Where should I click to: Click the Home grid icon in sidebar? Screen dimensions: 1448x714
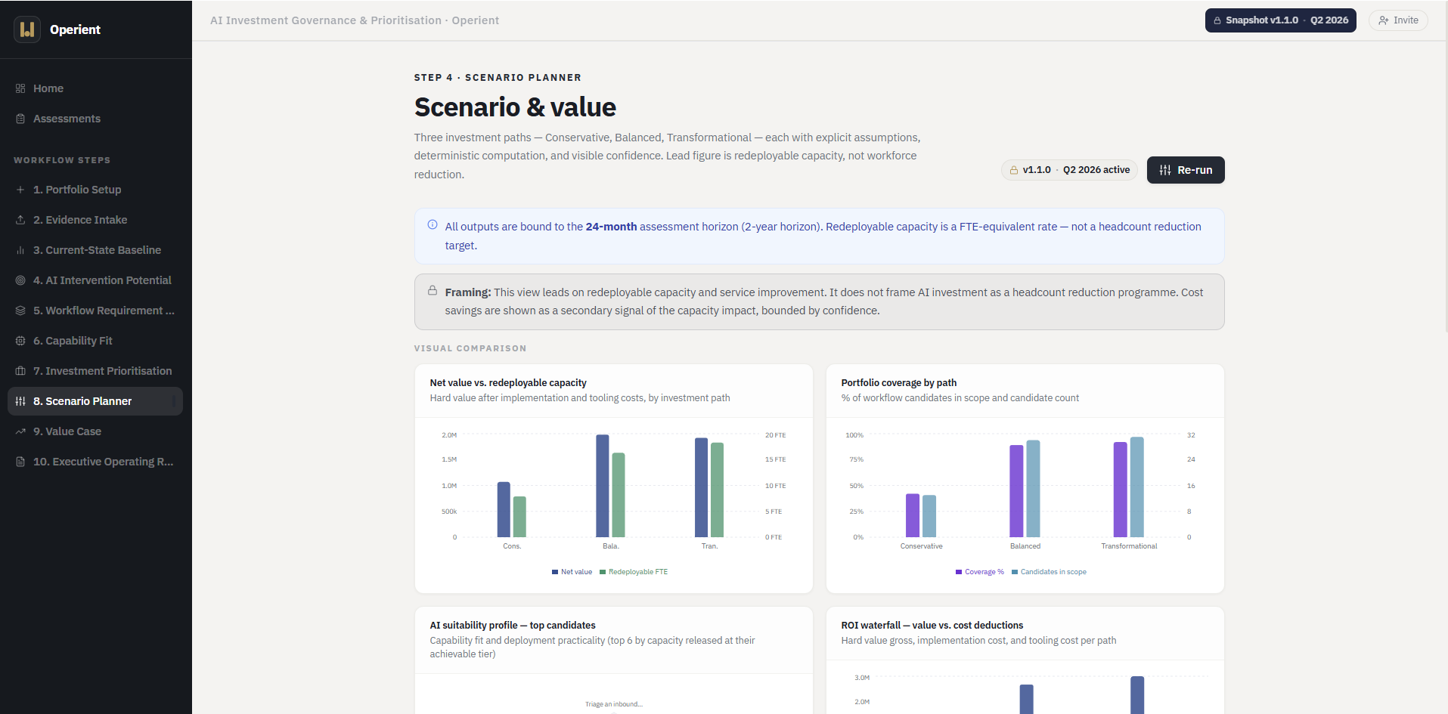(20, 88)
